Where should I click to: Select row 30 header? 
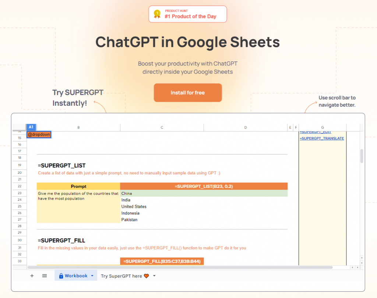(20, 240)
